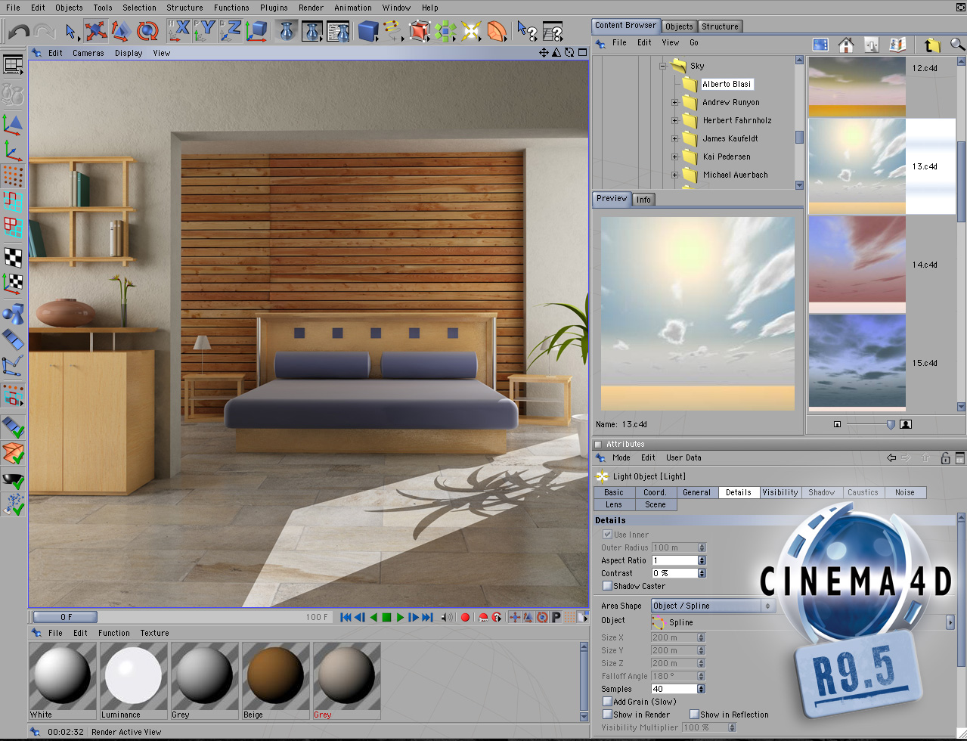Add an Array modeling object
The height and width of the screenshot is (741, 967).
click(445, 31)
